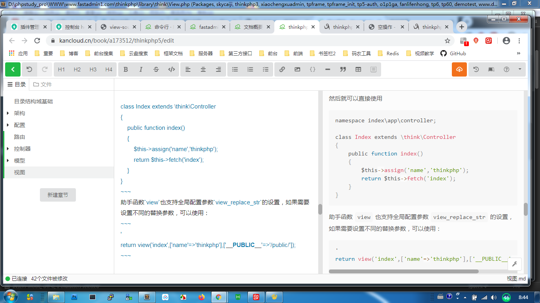Switch to the 目录 tab

click(17, 84)
